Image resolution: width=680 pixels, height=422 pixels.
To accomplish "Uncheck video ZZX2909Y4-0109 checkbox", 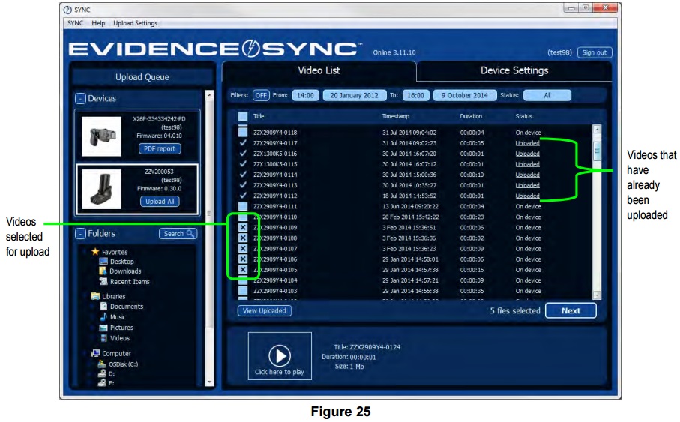I will (242, 227).
